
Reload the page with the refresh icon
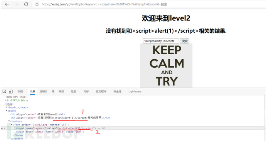(x=26, y=4)
